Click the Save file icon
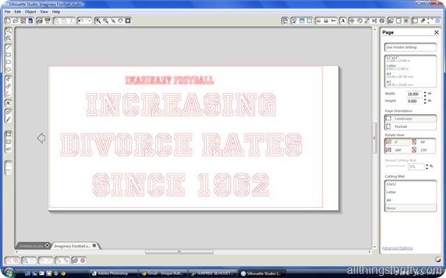446x278 pixels. point(22,21)
